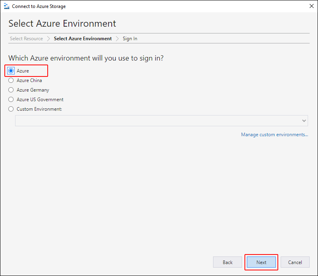Proceed with the Next button
Image resolution: width=318 pixels, height=276 pixels.
coord(261,262)
